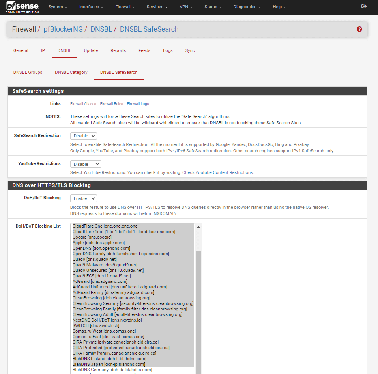The image size is (378, 374).
Task: Click the logout icon in navbar
Action: click(x=364, y=7)
